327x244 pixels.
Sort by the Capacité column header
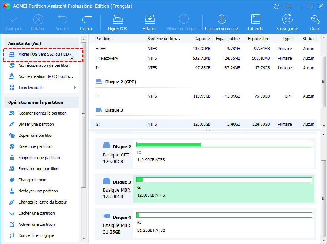click(202, 39)
